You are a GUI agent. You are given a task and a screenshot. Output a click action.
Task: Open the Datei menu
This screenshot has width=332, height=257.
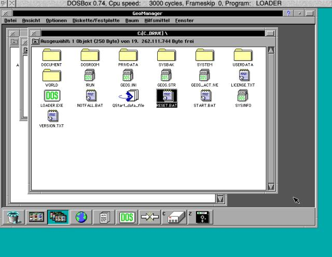[x=10, y=21]
